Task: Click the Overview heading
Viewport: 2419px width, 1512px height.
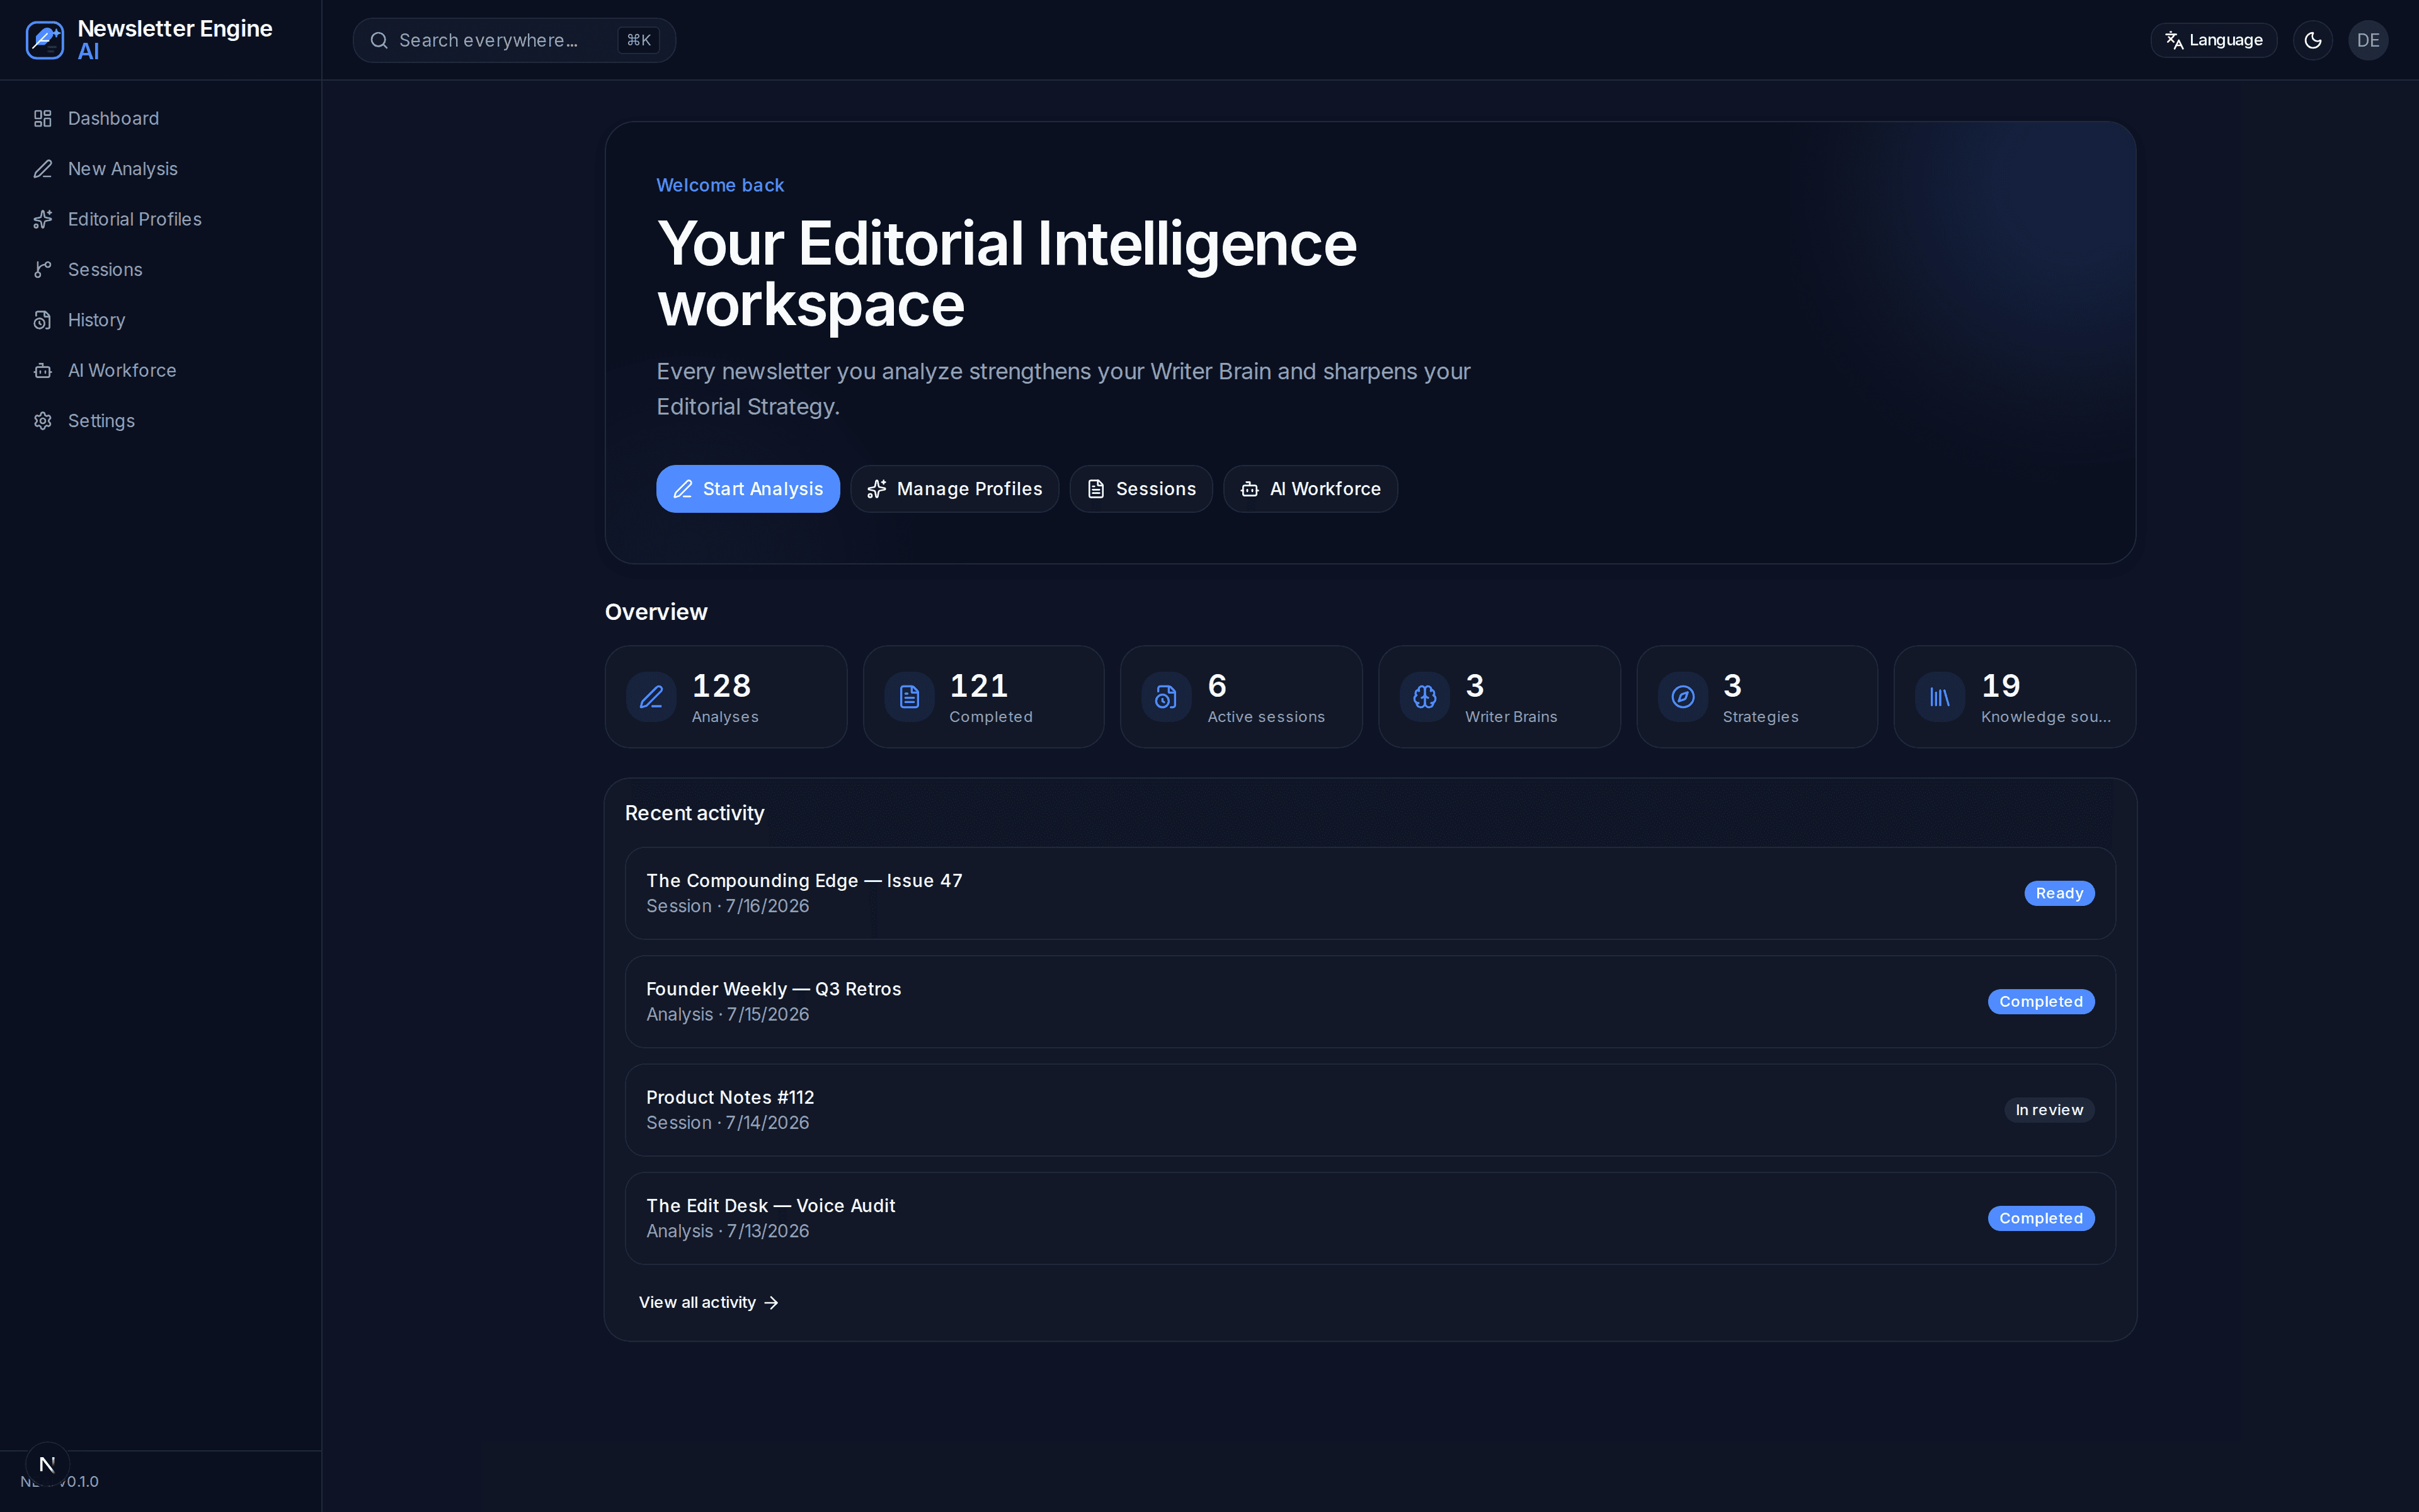Action: click(x=656, y=612)
